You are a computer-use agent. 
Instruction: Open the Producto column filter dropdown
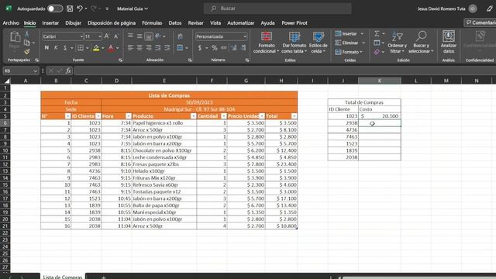[x=193, y=116]
